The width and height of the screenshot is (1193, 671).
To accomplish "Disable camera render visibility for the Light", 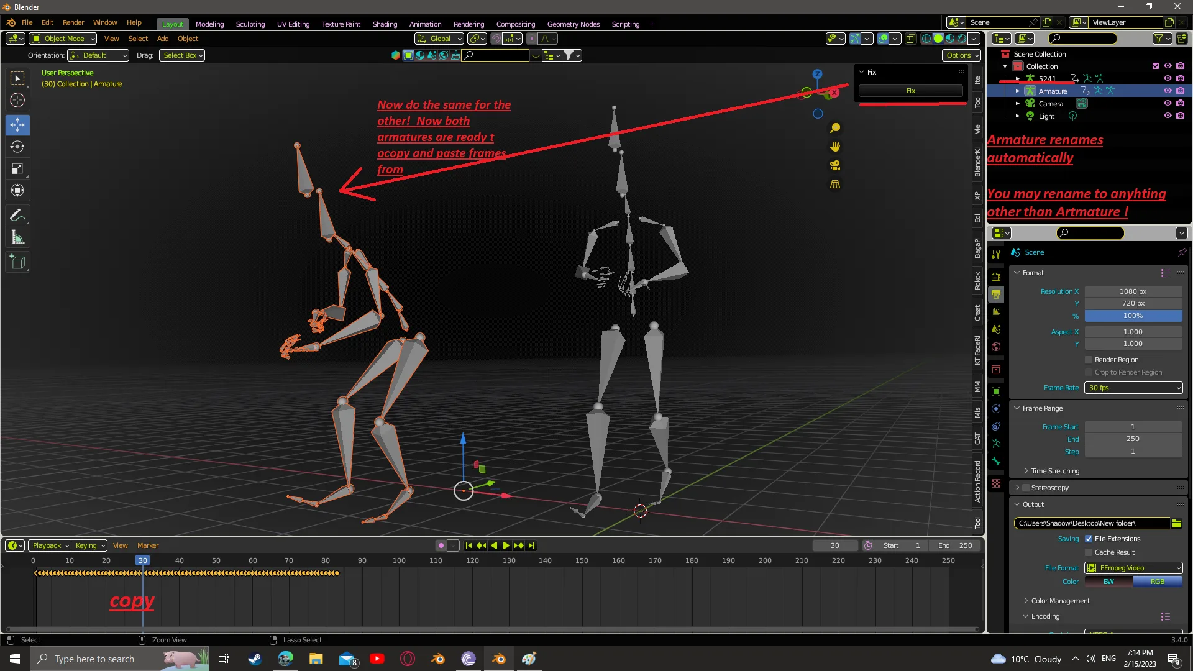I will [1181, 116].
